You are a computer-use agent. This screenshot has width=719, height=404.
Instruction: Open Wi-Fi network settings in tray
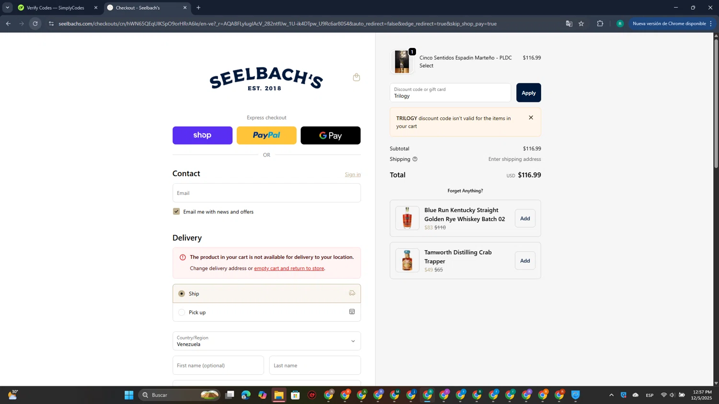664,395
